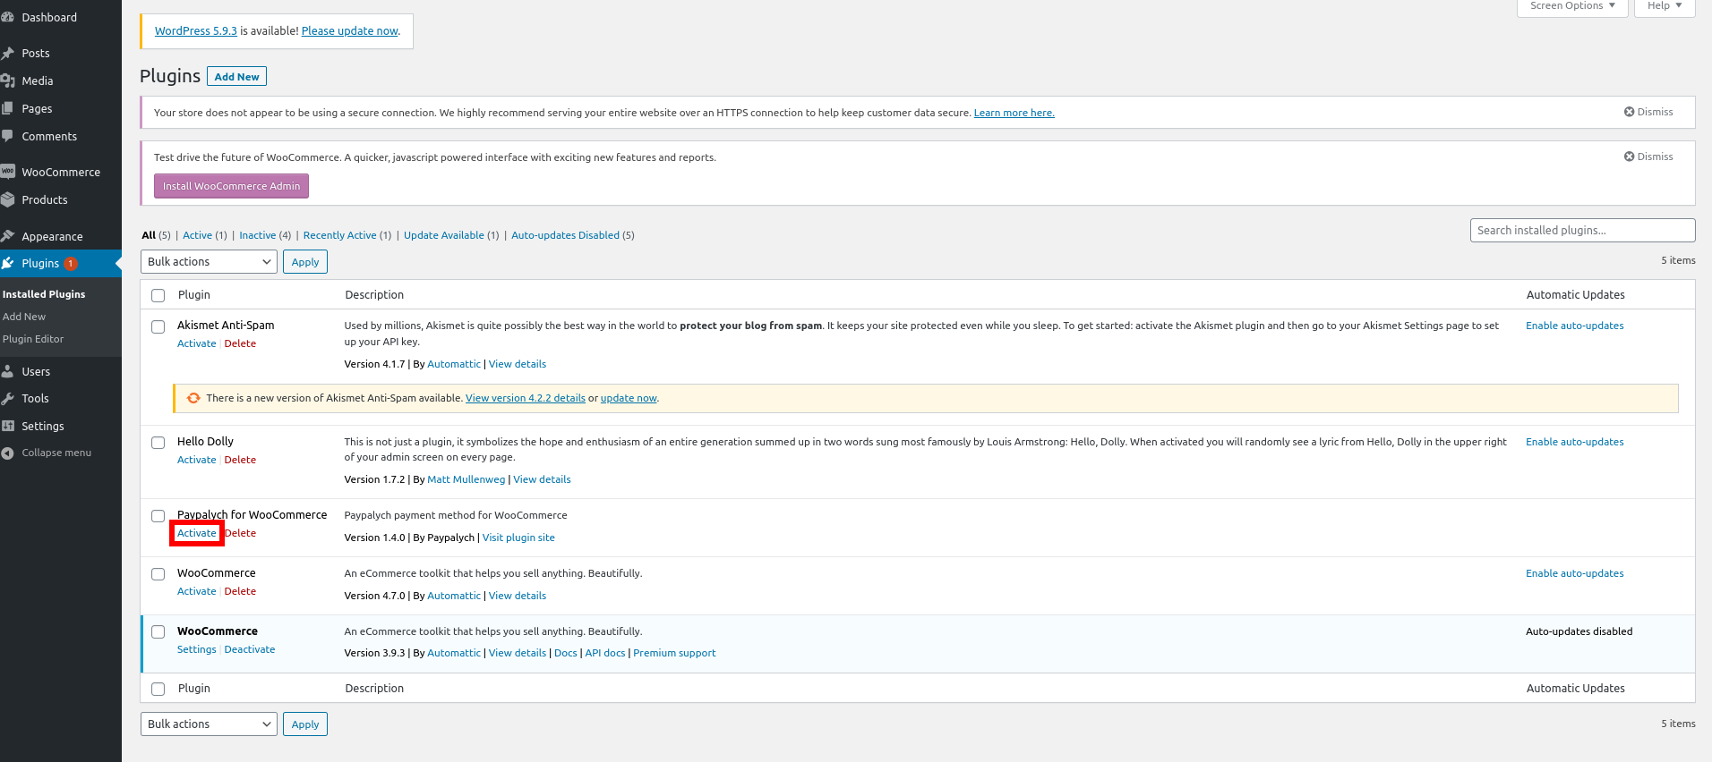Click the Posts pushpin icon
The height and width of the screenshot is (762, 1712).
7,53
